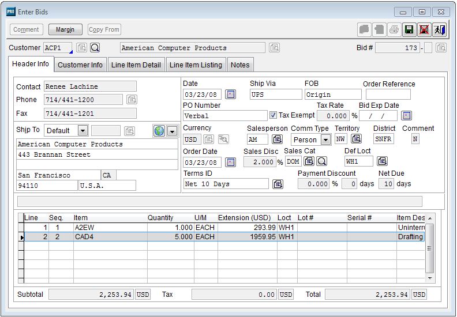Click the red X cancel icon

(424, 30)
